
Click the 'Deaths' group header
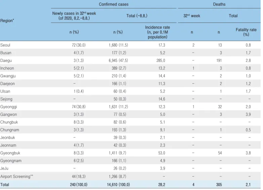tap(219, 4)
